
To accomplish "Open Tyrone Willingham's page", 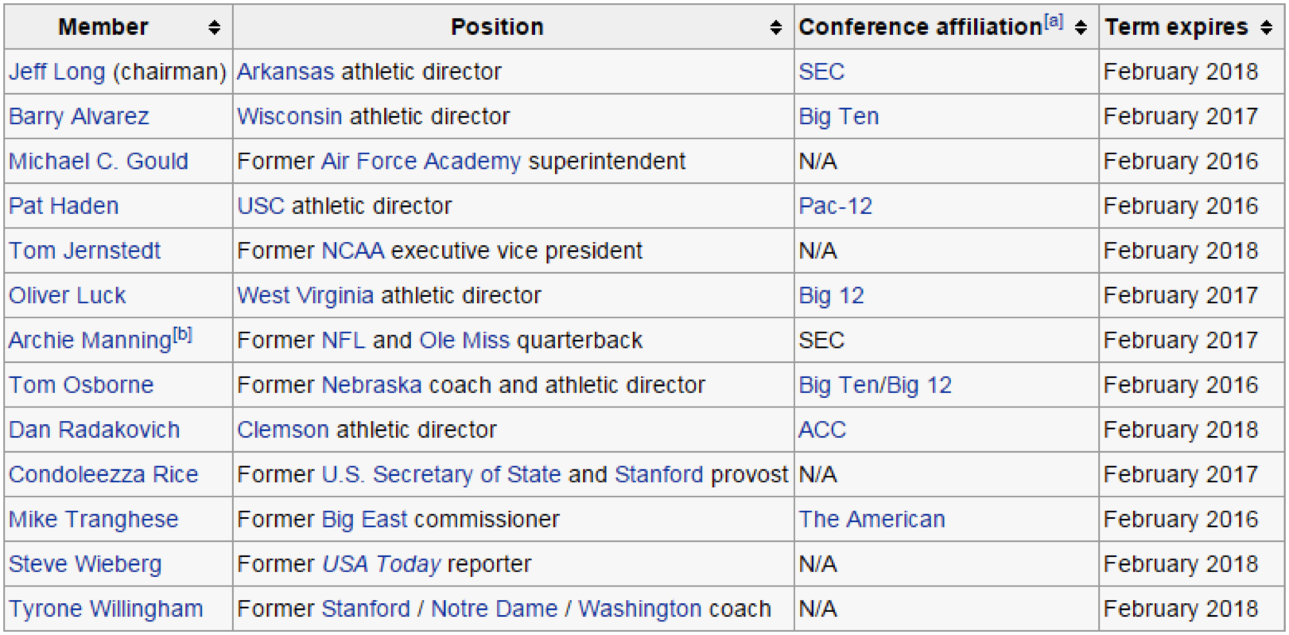I will (x=106, y=609).
